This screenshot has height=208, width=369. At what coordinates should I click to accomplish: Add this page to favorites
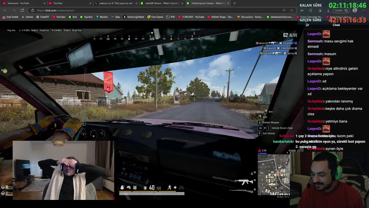tap(292, 10)
